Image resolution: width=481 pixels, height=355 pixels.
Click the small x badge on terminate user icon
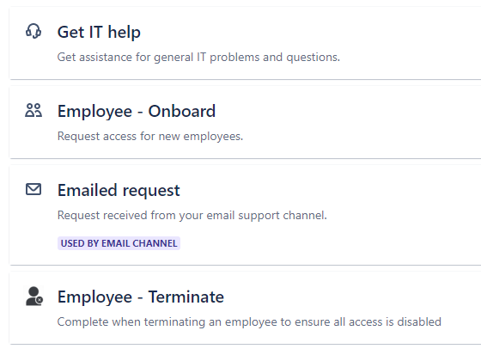pos(40,300)
